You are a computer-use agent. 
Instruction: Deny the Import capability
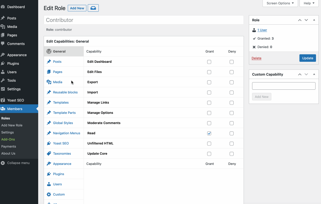232,92
